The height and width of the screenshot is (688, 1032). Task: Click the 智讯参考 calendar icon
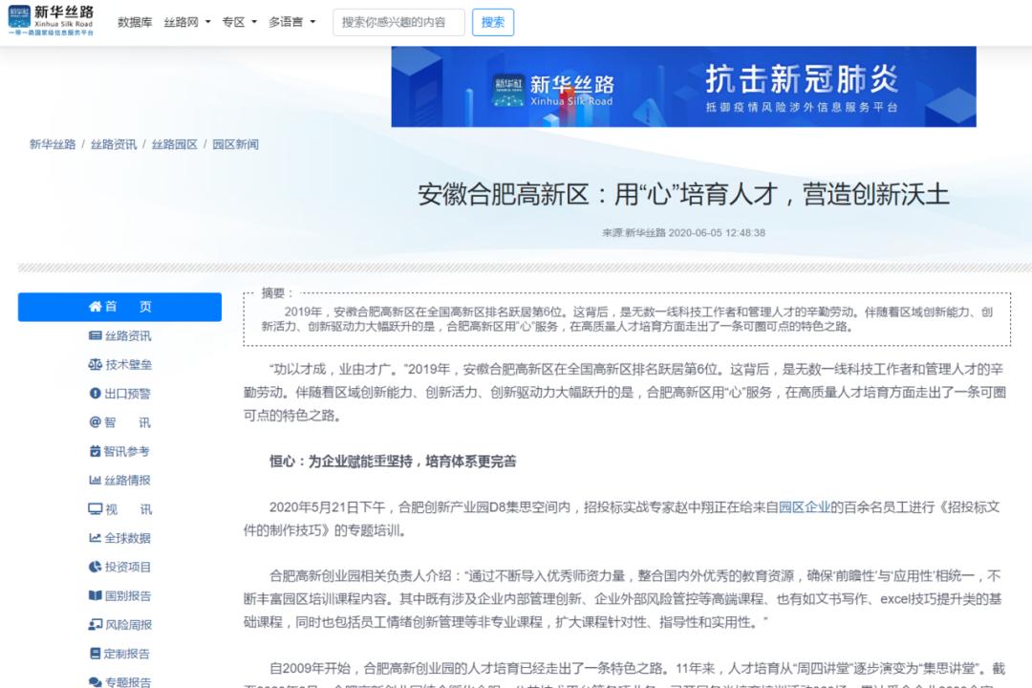96,451
